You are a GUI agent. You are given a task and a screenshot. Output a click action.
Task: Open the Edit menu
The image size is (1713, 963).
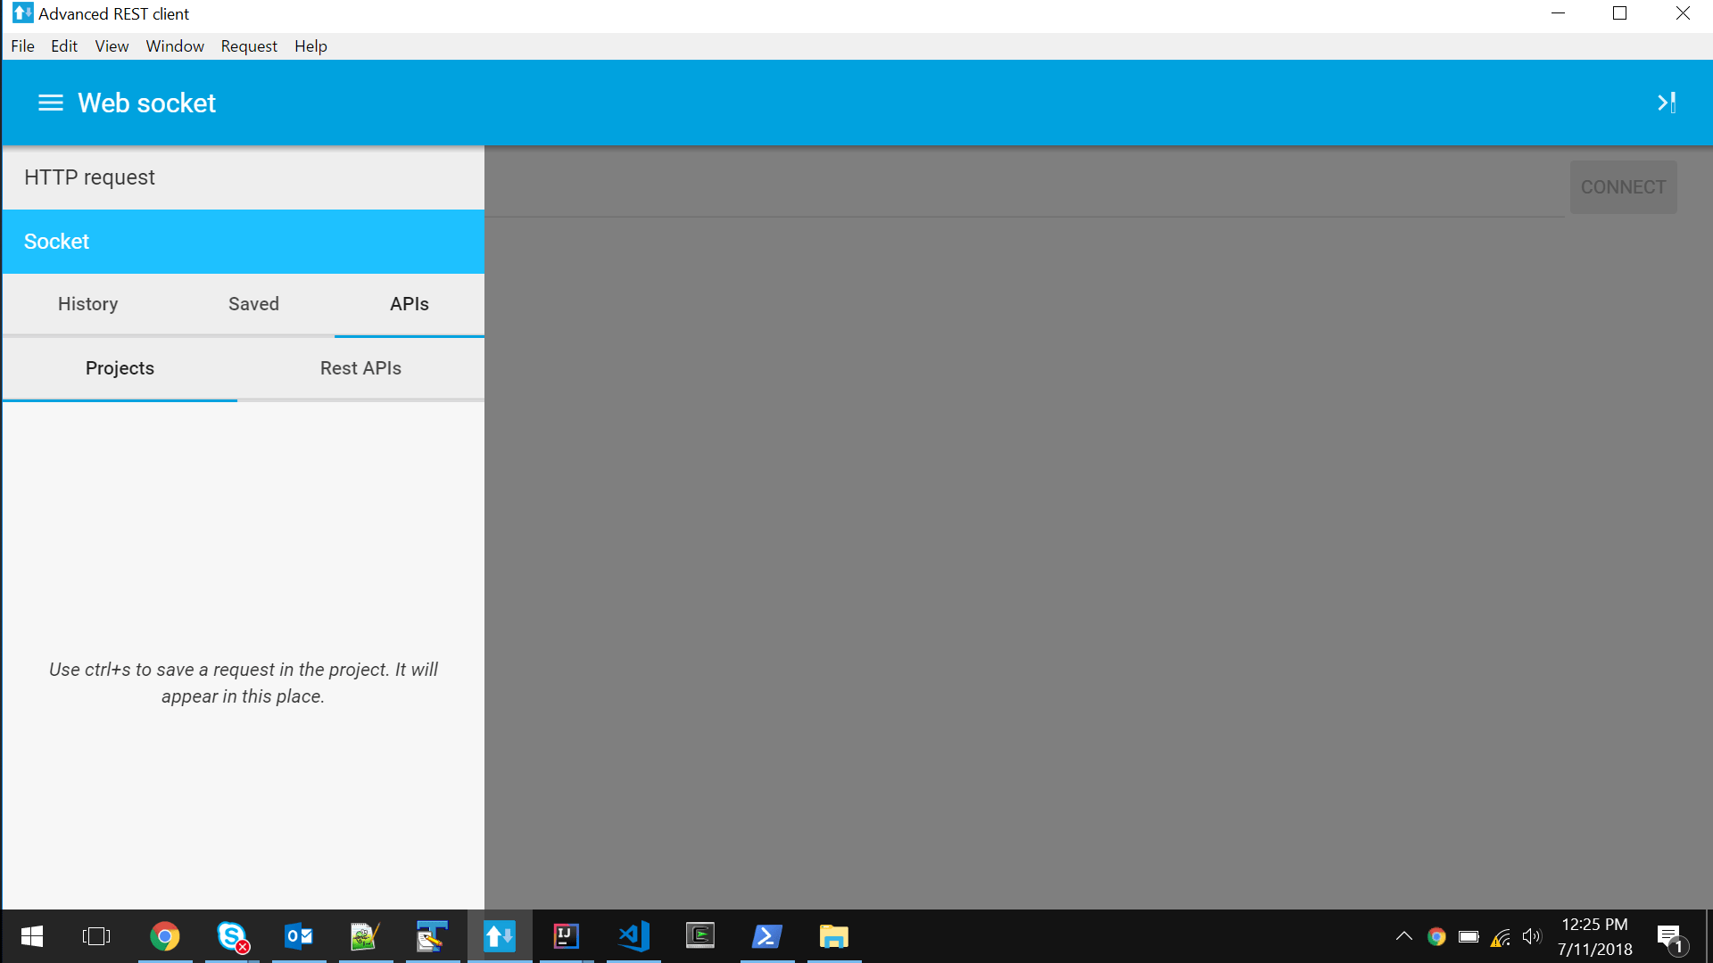point(64,46)
